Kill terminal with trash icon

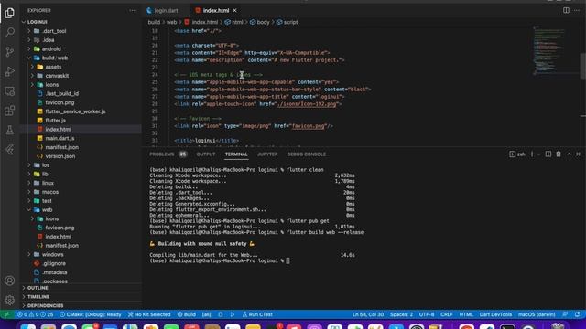click(559, 154)
